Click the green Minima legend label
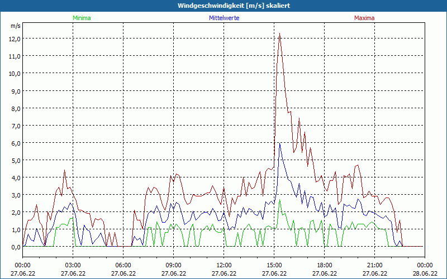The height and width of the screenshot is (279, 447). 81,18
